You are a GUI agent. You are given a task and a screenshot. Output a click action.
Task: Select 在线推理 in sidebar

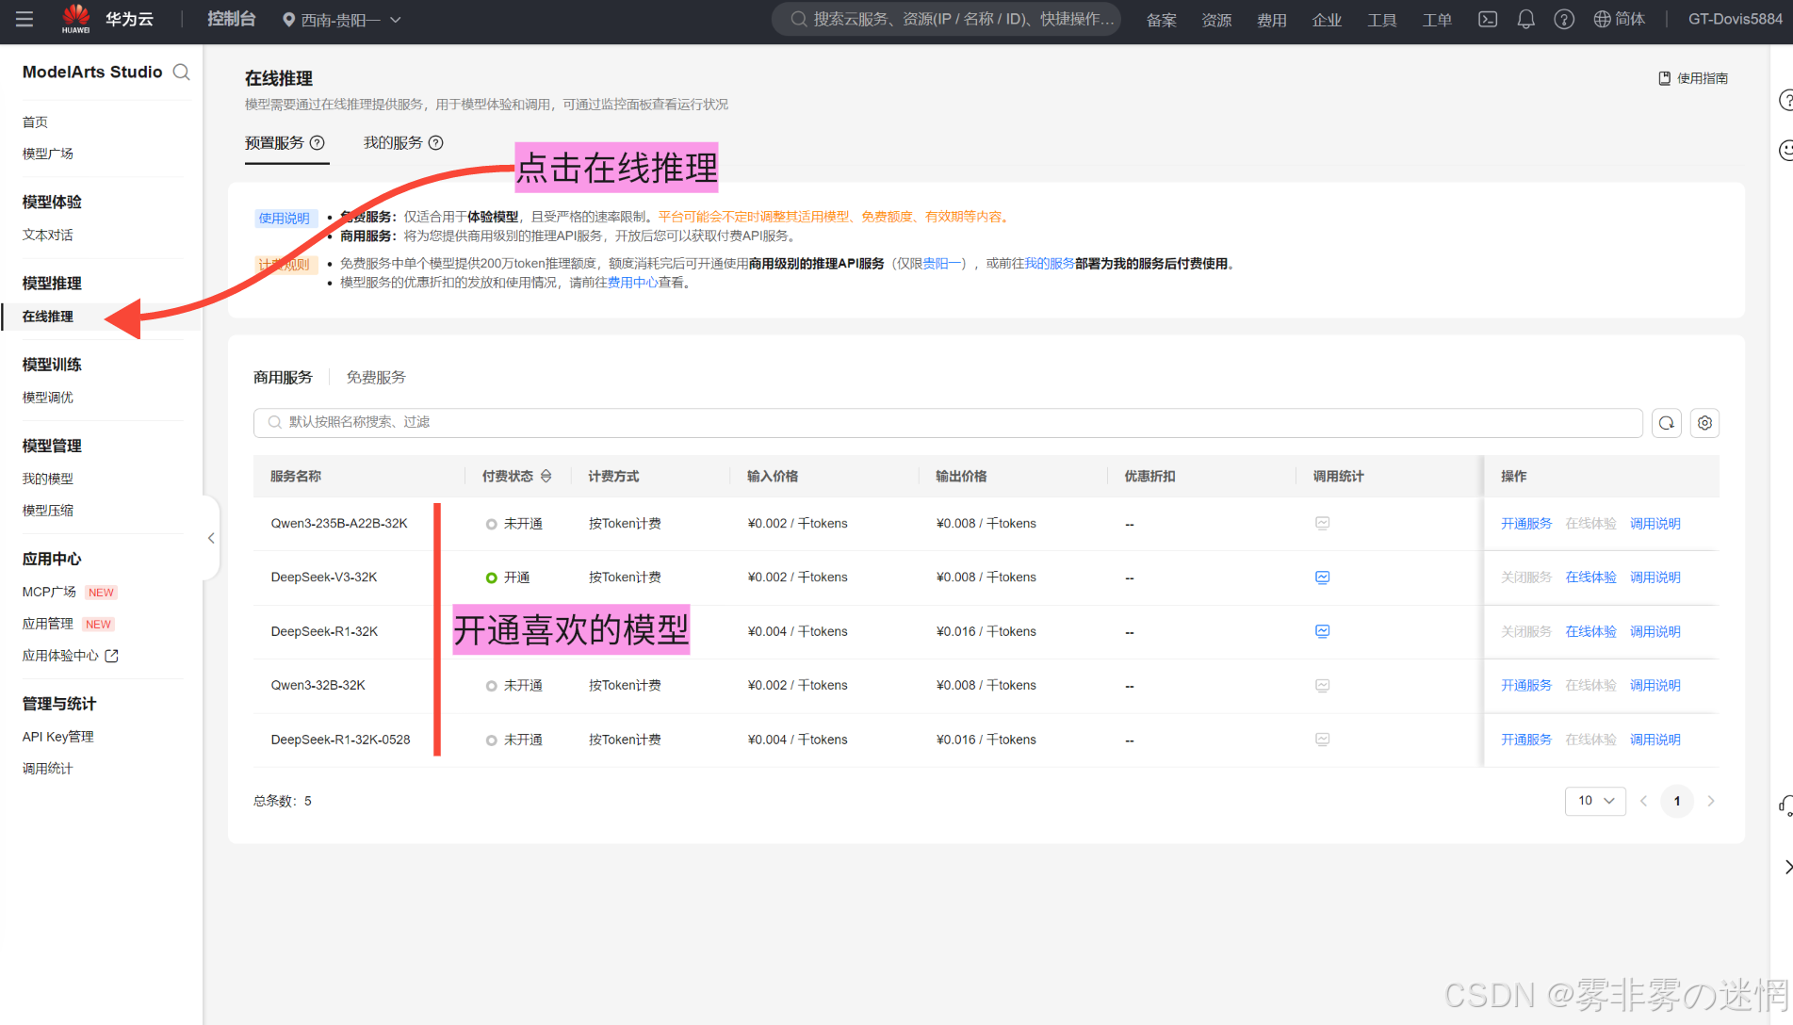pos(48,317)
